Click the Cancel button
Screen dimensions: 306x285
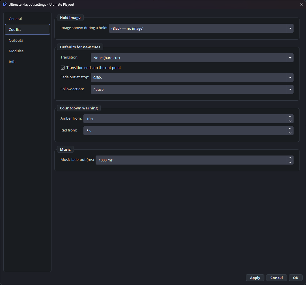click(x=276, y=278)
